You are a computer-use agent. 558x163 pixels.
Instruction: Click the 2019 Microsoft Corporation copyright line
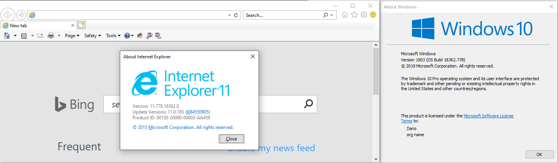click(447, 66)
